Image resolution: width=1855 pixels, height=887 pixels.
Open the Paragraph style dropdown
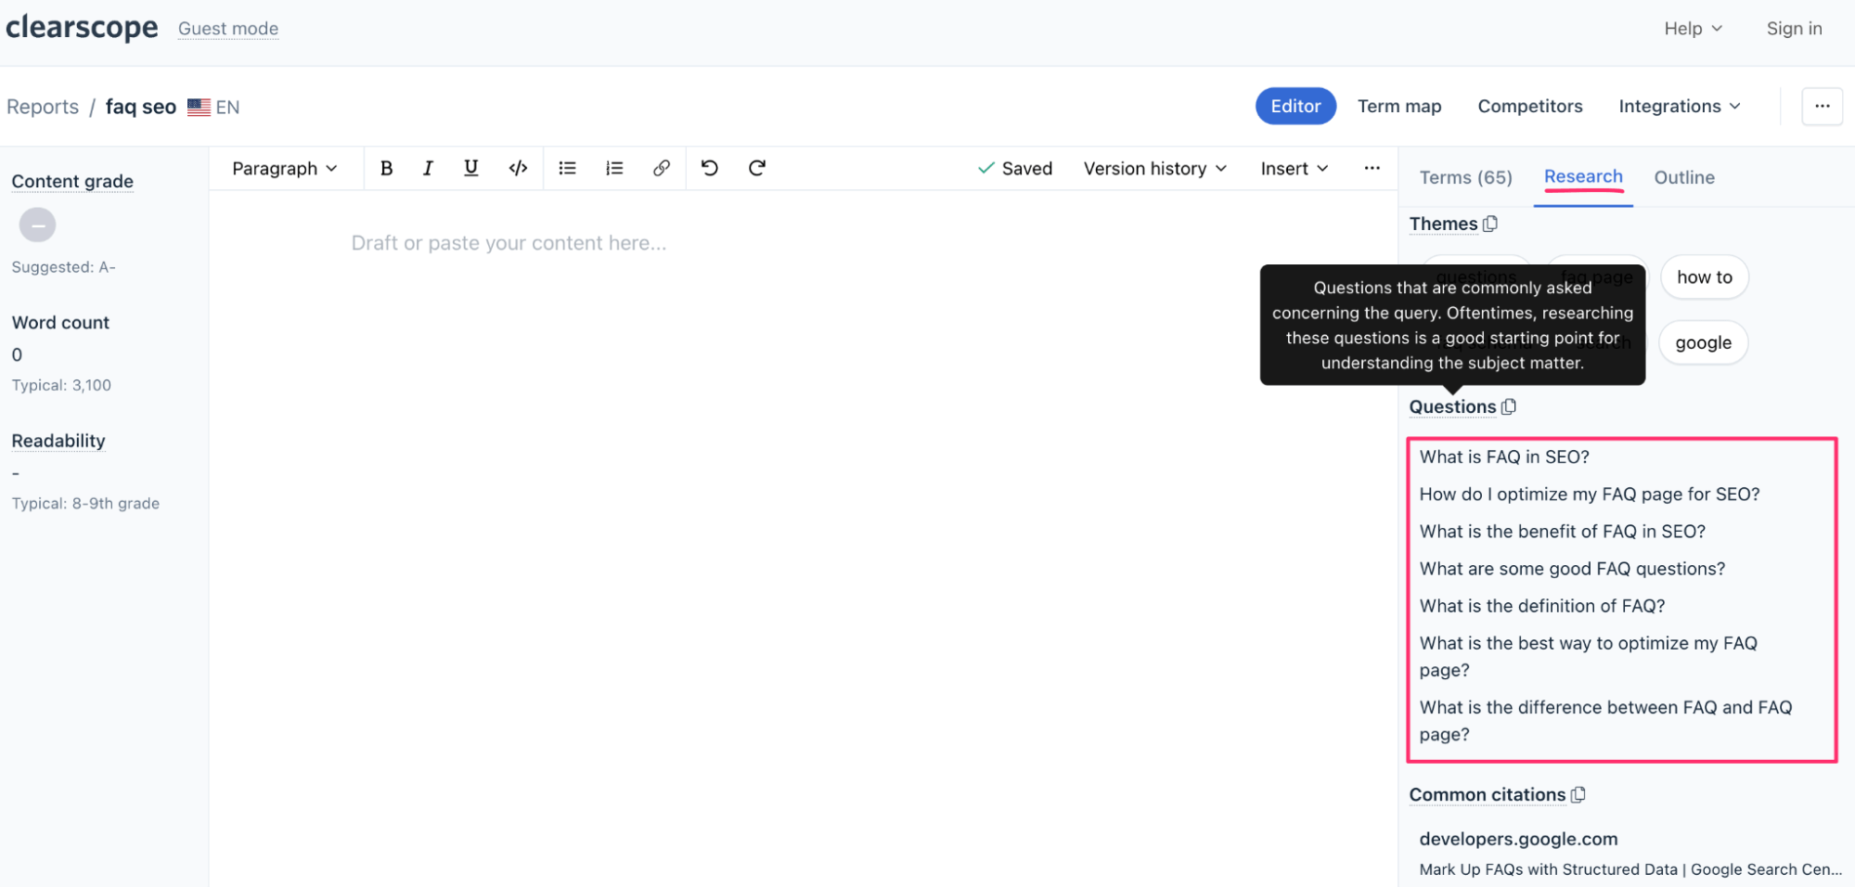284,168
